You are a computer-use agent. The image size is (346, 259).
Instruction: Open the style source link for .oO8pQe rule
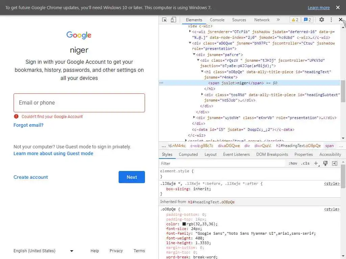coord(331,209)
